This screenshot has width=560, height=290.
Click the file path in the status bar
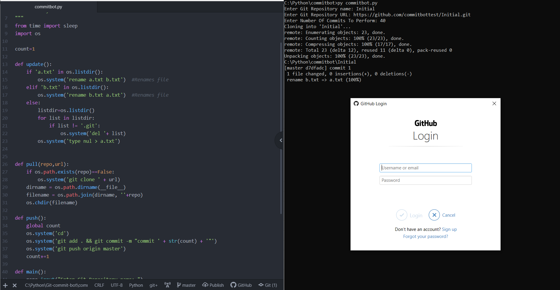[x=56, y=285]
